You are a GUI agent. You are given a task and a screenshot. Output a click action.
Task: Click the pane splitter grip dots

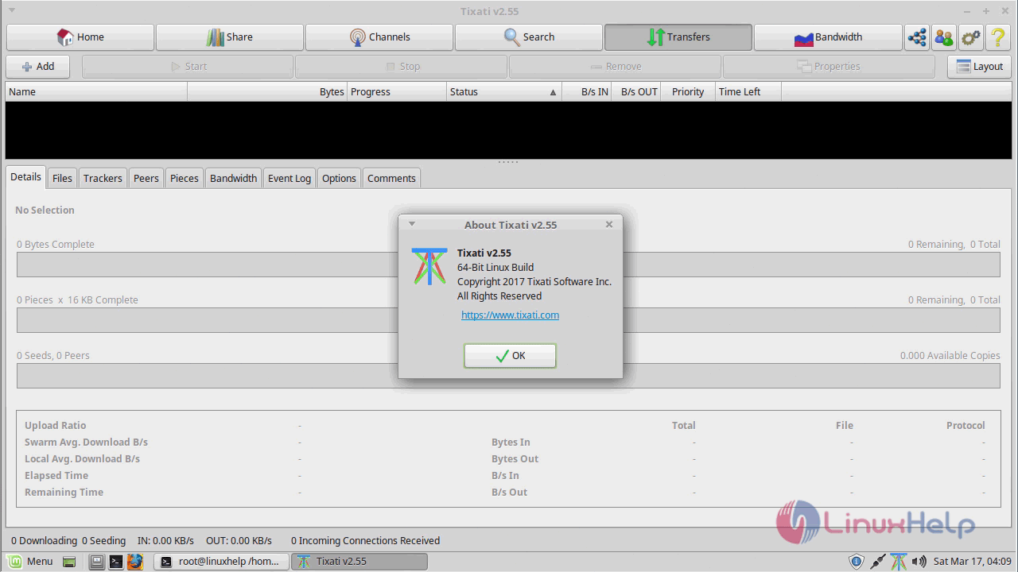[508, 162]
